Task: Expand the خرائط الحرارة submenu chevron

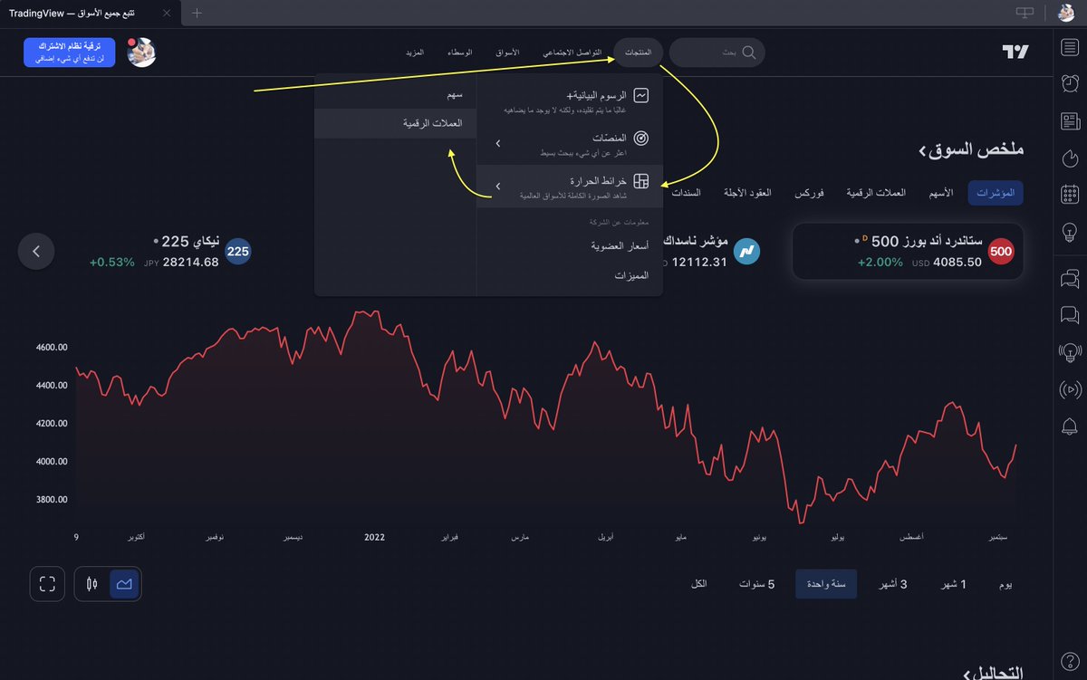Action: coord(498,187)
